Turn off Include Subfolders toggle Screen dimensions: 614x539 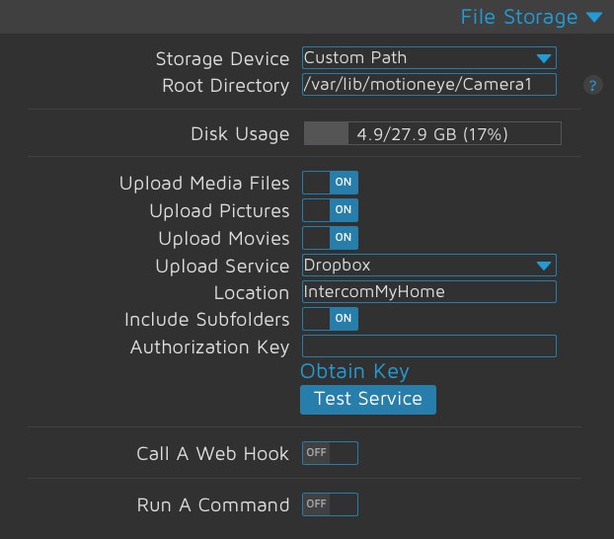330,319
